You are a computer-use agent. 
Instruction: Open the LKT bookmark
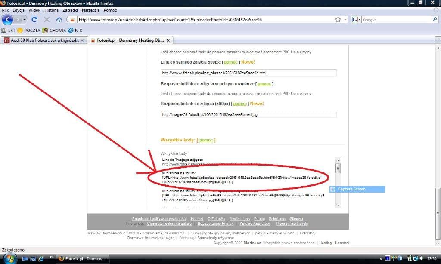click(8, 30)
